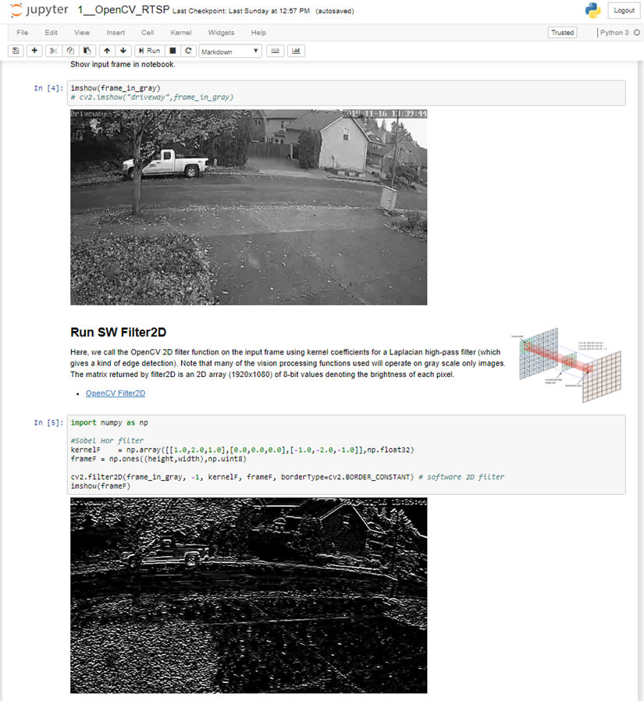Open the command palette keyboard icon

tap(275, 51)
